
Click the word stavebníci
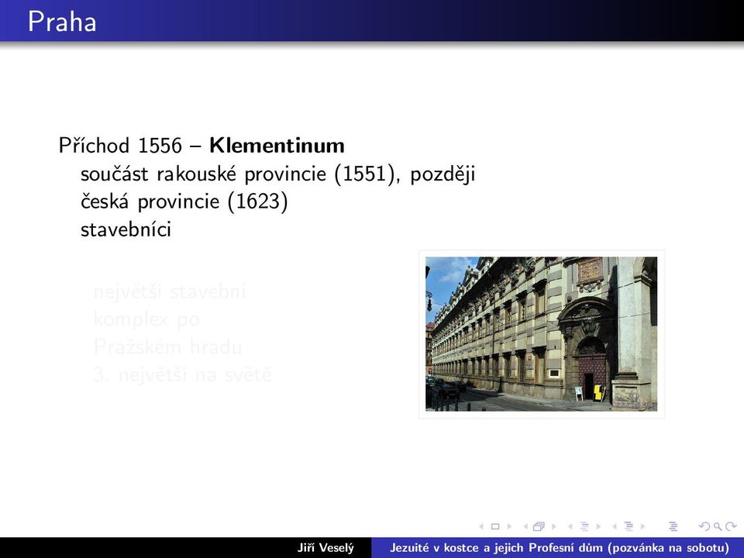[x=126, y=229]
